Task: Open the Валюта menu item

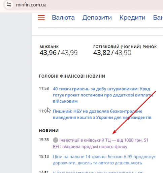Action: [63, 18]
